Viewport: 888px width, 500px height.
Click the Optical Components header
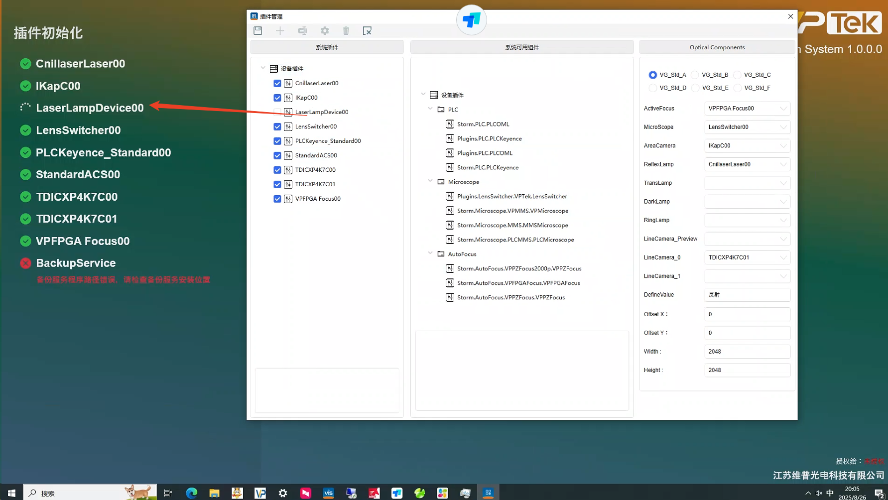pos(717,47)
